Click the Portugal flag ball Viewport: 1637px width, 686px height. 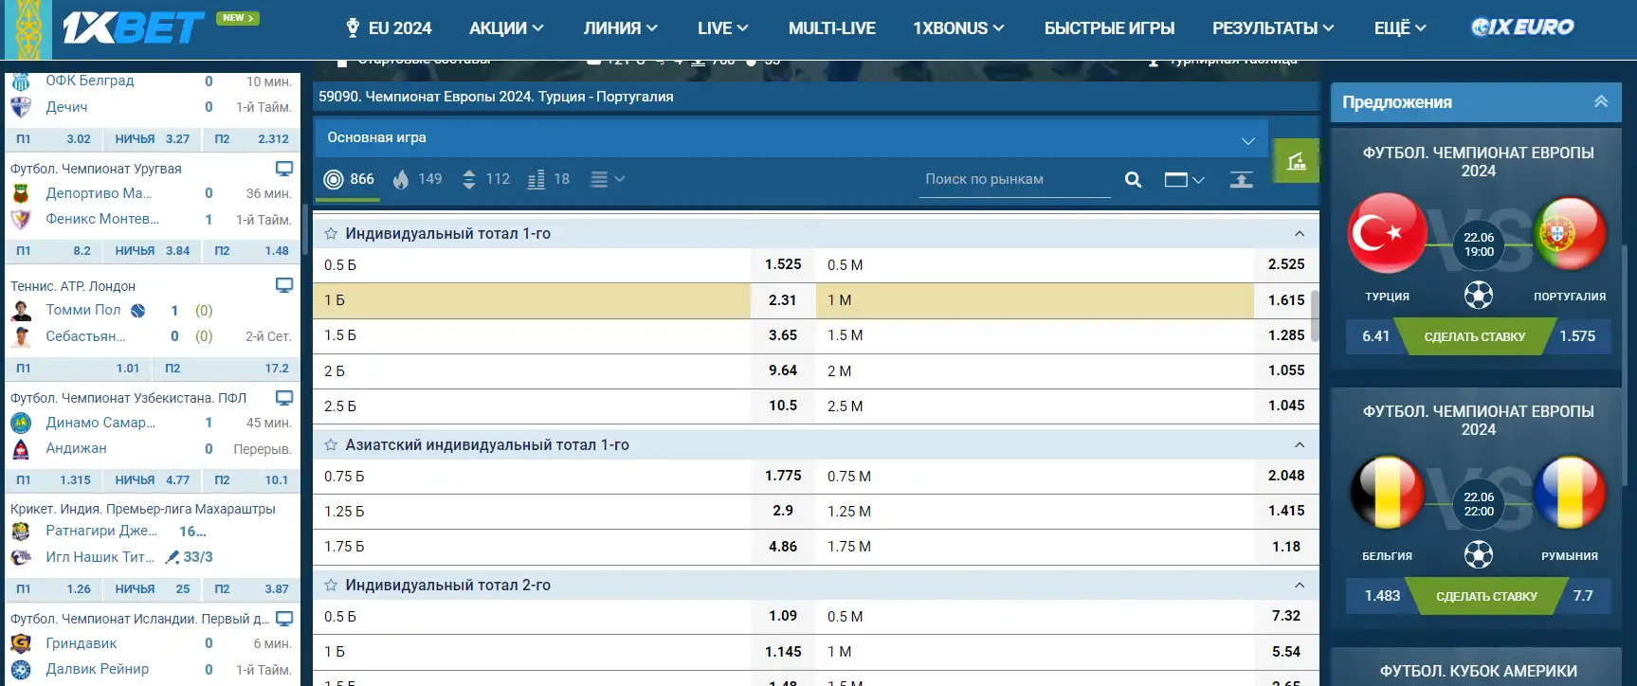coord(1570,233)
